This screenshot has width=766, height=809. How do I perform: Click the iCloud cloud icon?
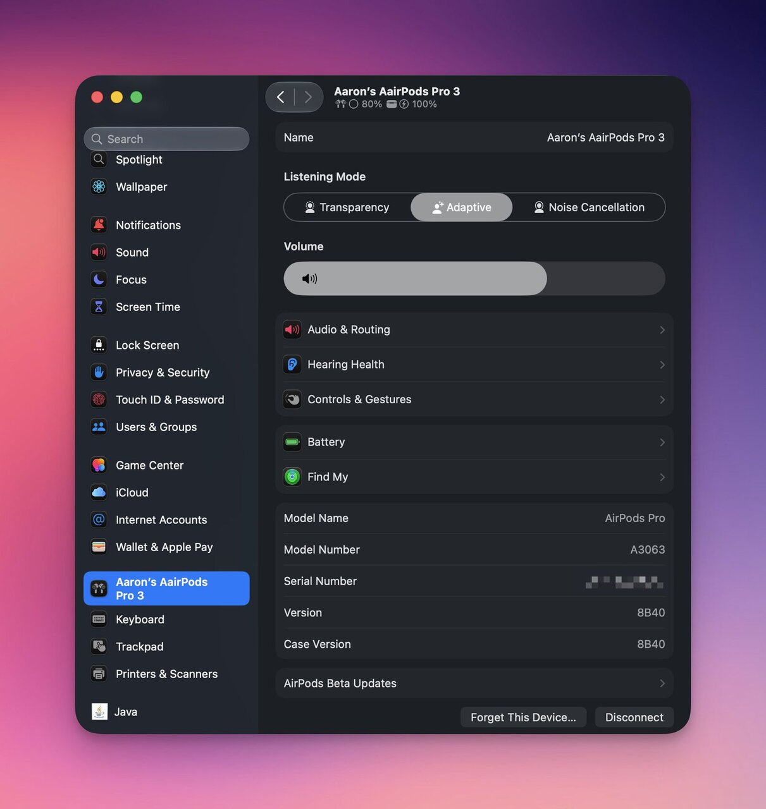[99, 492]
